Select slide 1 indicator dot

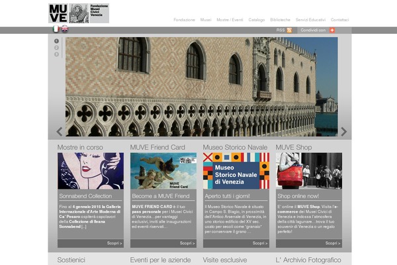coord(57,41)
